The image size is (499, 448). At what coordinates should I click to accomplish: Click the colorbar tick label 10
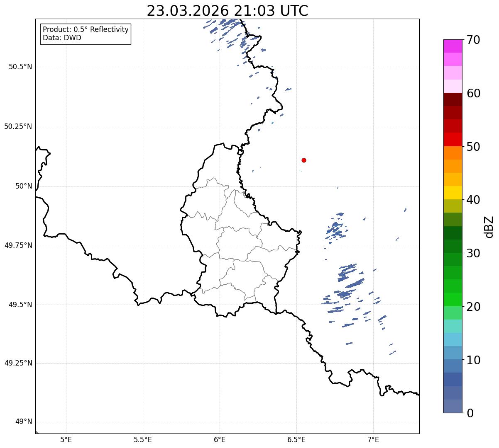[473, 360]
